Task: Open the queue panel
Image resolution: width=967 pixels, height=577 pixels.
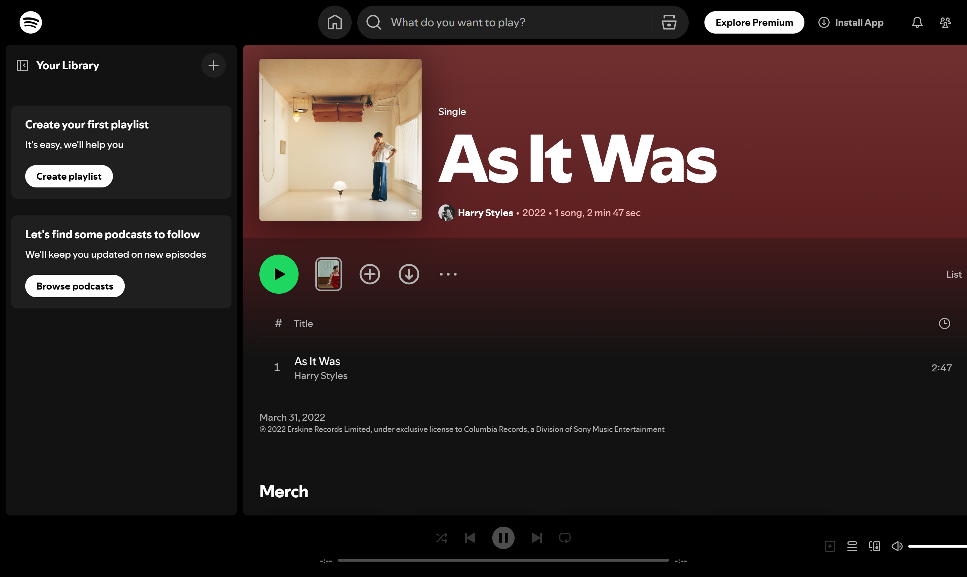Action: [x=852, y=546]
